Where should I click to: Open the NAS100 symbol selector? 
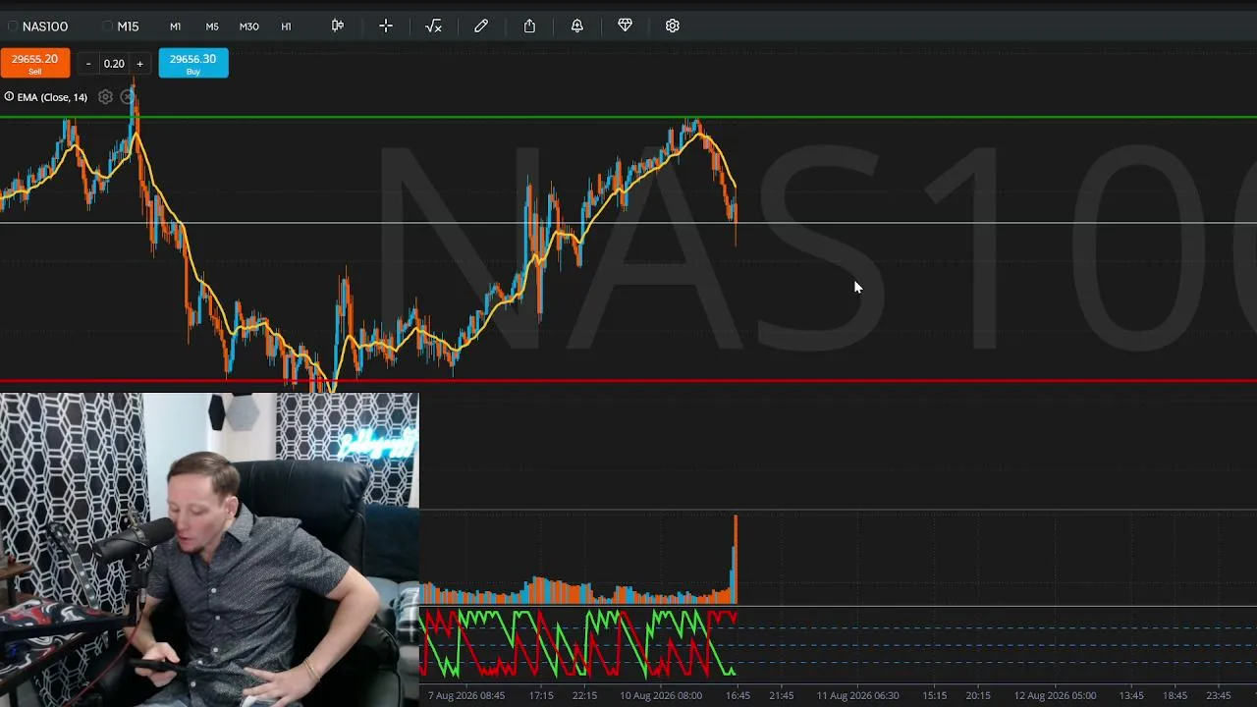(38, 27)
